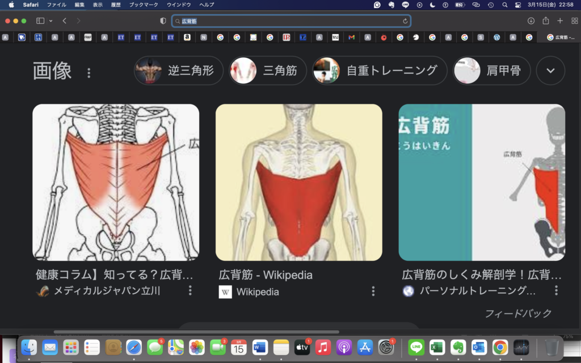581x363 pixels.
Task: Show tab overview grid icon
Action: coord(574,21)
